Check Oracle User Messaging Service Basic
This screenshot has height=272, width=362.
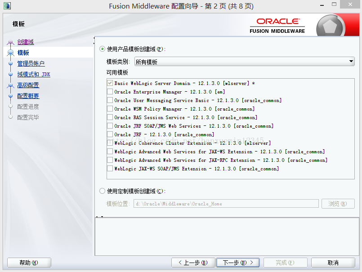pos(110,100)
